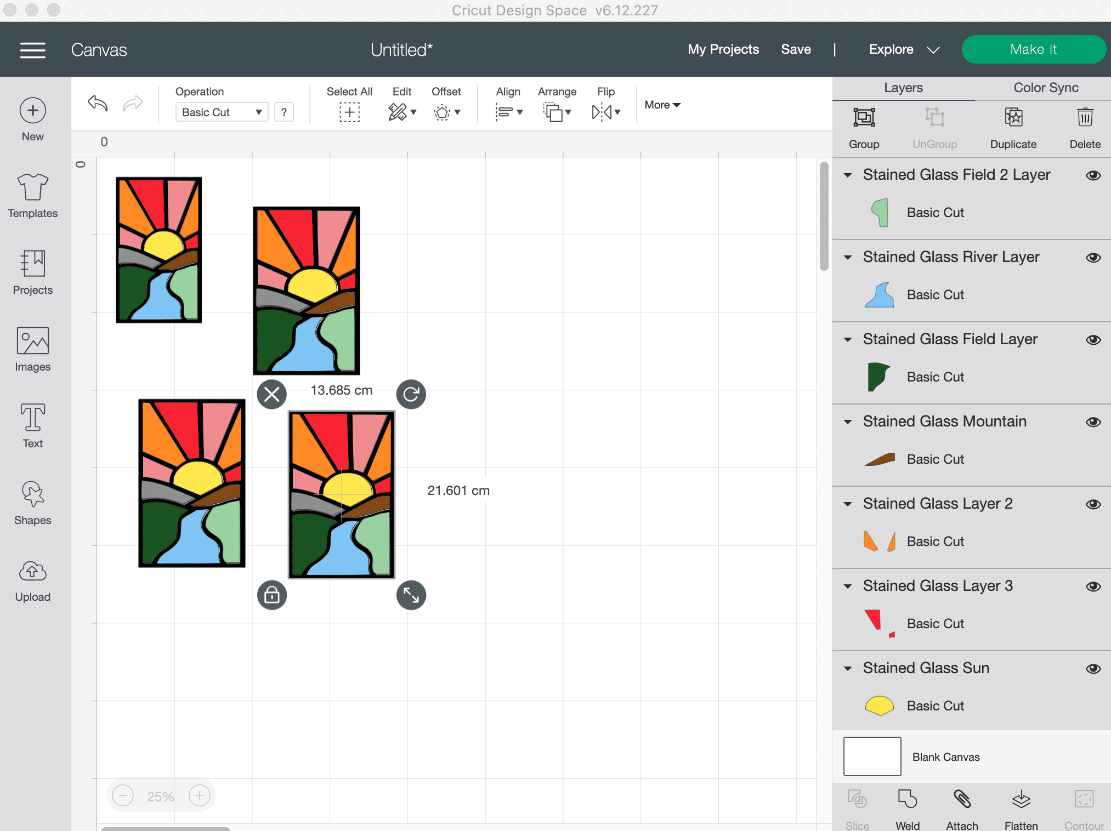Collapse the Stained Glass Layer 2 group

point(846,503)
